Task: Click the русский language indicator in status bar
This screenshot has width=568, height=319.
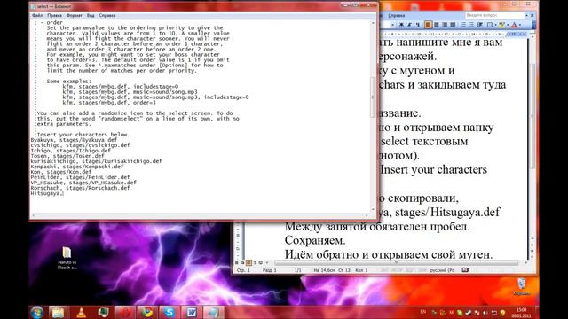Action: (x=442, y=270)
